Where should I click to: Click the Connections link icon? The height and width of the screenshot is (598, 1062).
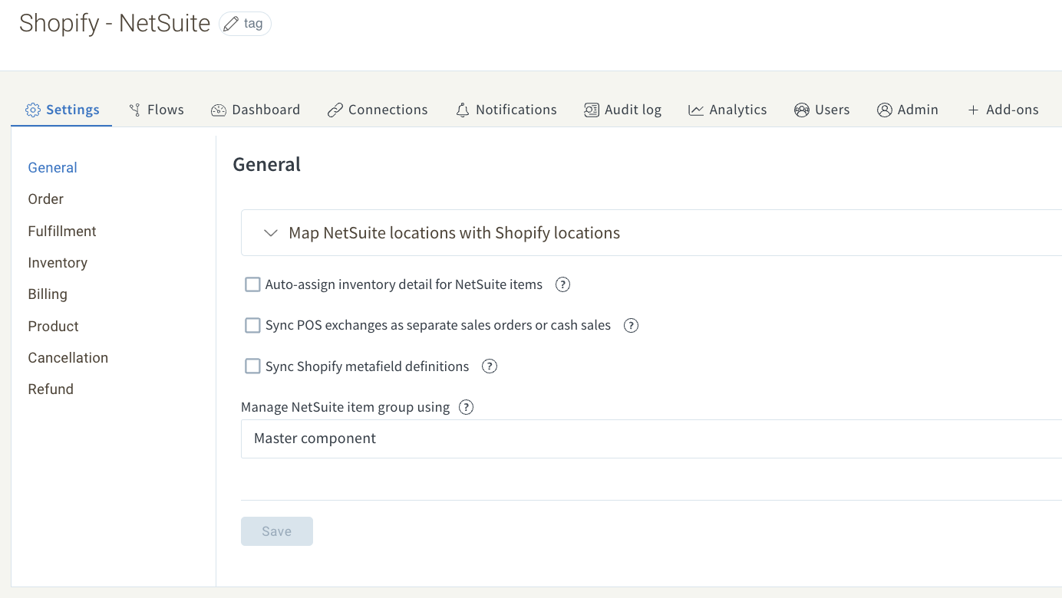point(335,110)
